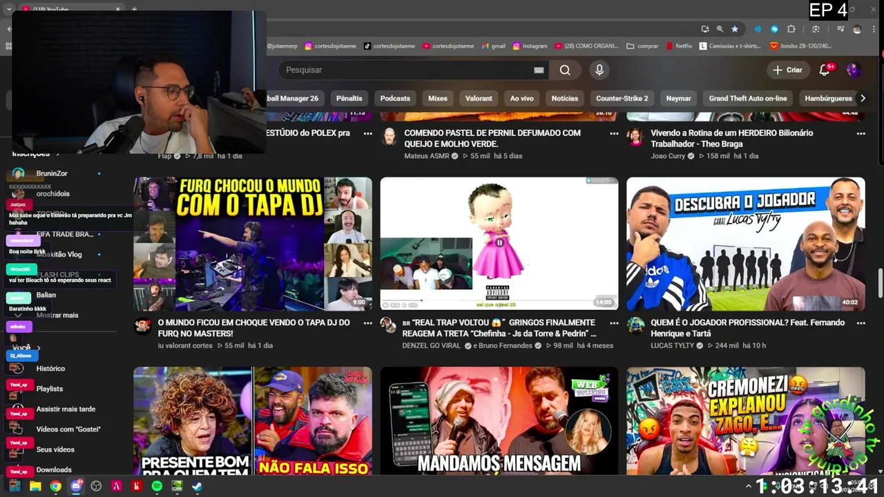Open Discord from the taskbar

(x=76, y=486)
